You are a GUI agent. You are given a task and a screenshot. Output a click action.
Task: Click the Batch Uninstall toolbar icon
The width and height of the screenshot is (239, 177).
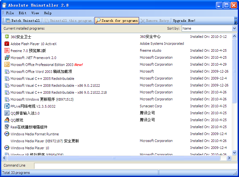pos(8,21)
